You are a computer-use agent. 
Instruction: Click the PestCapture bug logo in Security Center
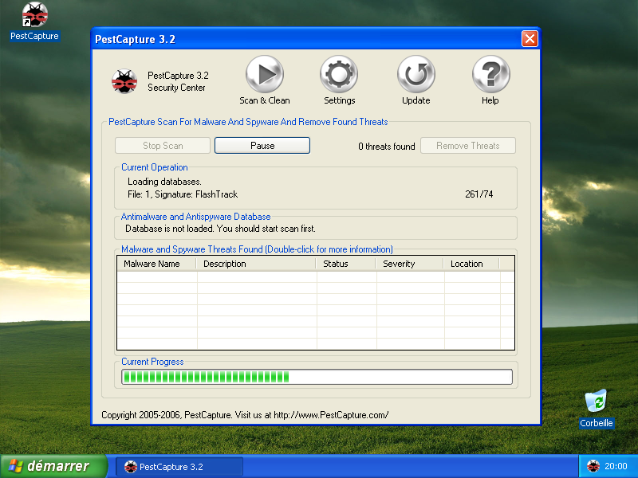(x=124, y=81)
